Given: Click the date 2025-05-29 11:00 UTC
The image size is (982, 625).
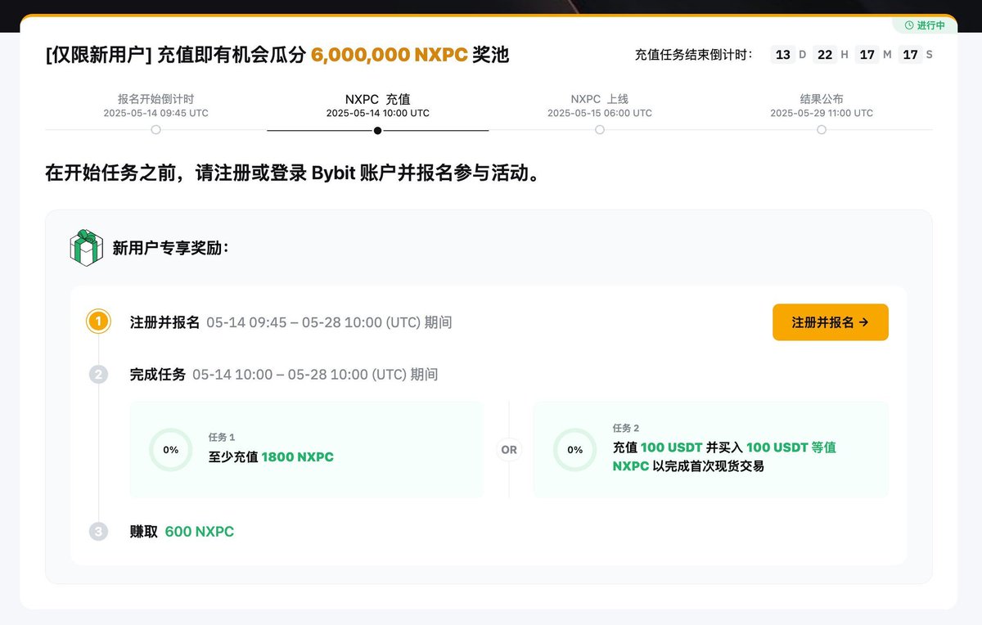Looking at the screenshot, I should click(x=822, y=113).
